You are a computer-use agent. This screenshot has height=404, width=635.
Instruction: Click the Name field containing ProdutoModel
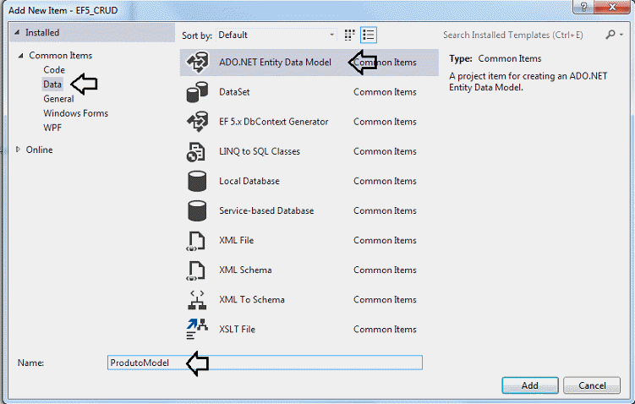(265, 363)
